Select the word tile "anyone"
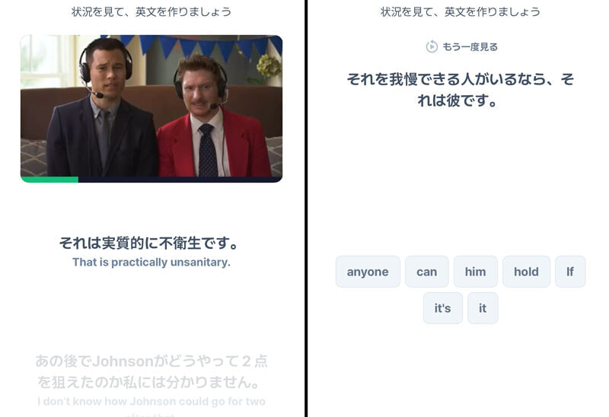The height and width of the screenshot is (417, 609). coord(368,272)
